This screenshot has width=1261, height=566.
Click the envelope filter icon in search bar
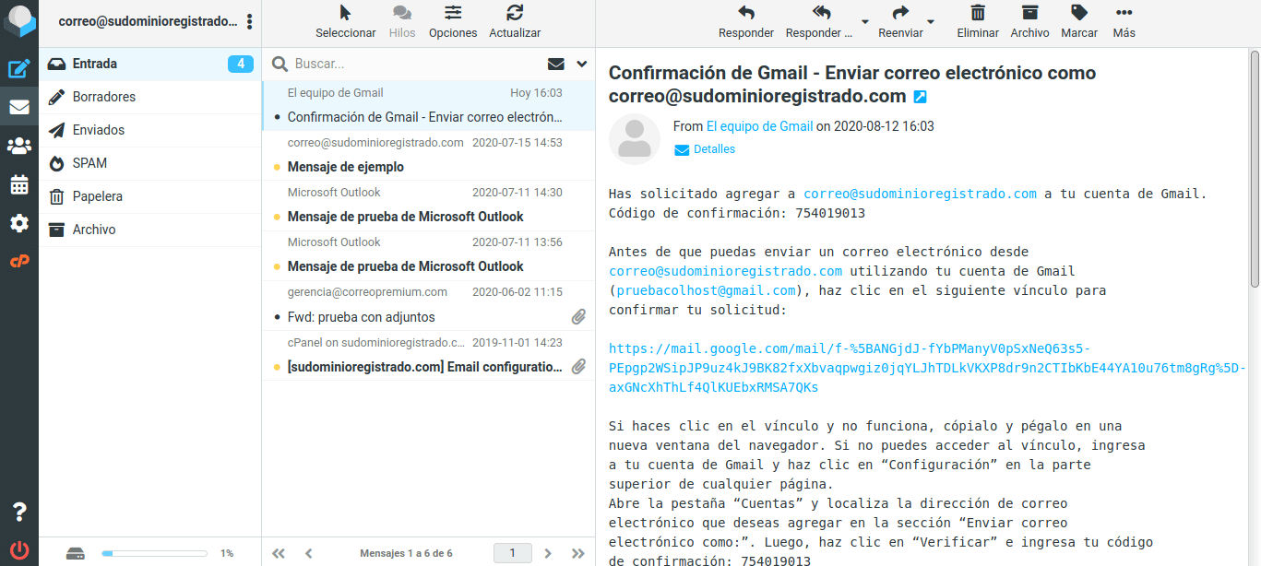pyautogui.click(x=555, y=64)
